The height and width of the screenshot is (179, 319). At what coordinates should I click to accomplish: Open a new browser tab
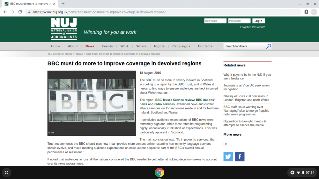[63, 3]
